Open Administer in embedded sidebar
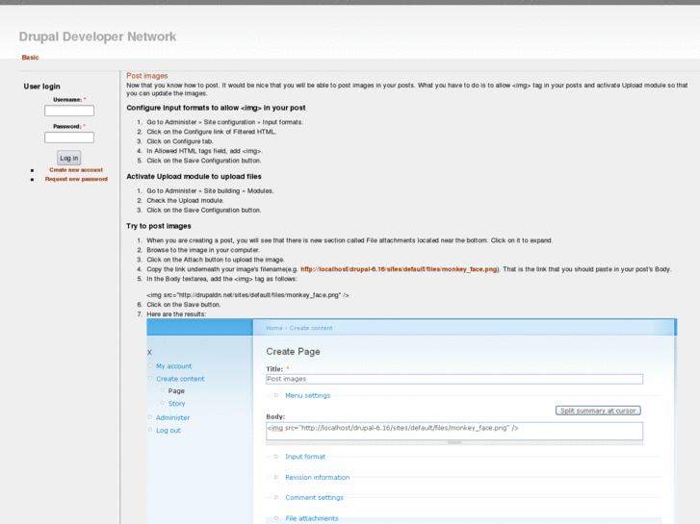700x524 pixels. point(172,418)
